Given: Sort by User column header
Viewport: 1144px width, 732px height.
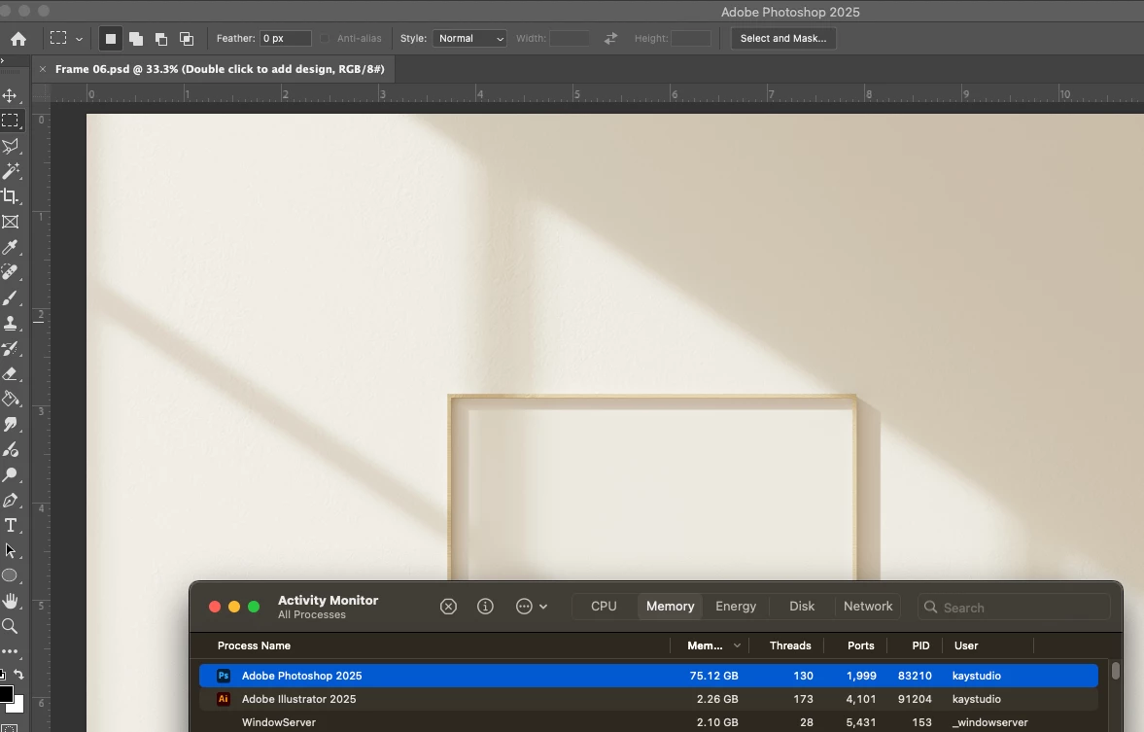Looking at the screenshot, I should coord(966,645).
